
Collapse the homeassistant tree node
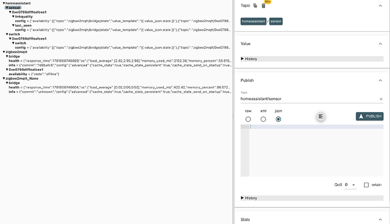pos(4,3)
